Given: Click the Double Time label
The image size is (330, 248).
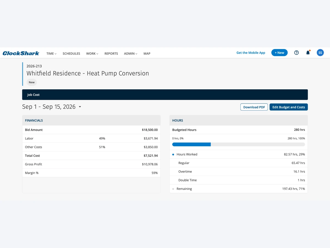Looking at the screenshot, I should [188, 180].
